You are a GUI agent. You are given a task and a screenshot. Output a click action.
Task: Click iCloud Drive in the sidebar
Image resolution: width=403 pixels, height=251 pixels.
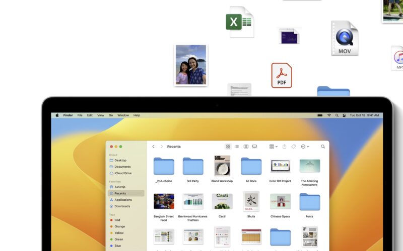coord(123,173)
